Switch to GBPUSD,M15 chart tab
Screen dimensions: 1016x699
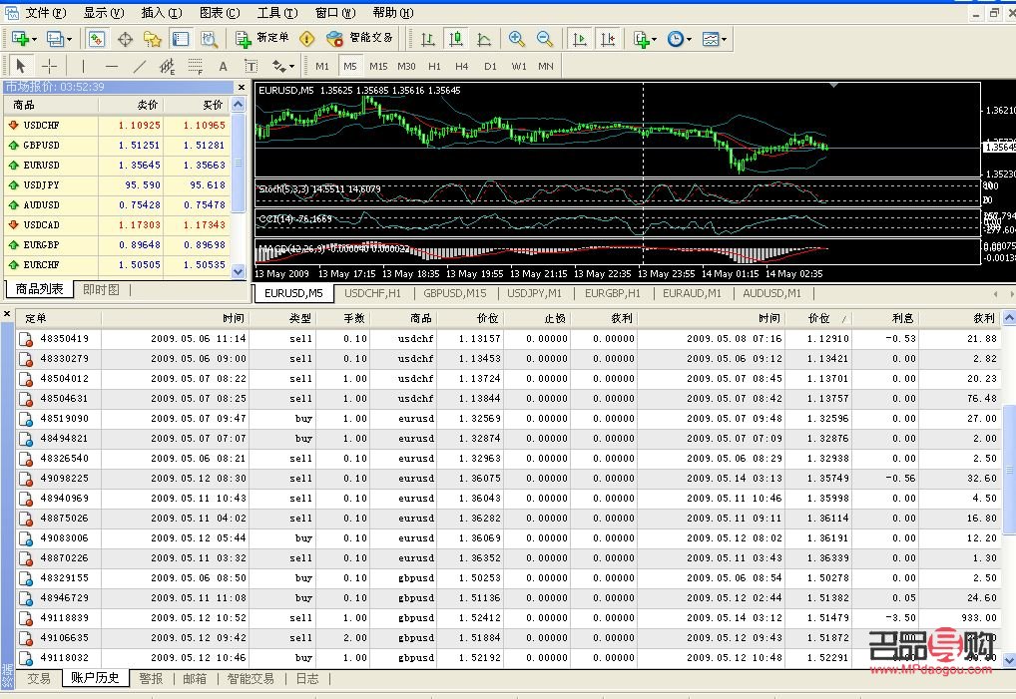(455, 293)
